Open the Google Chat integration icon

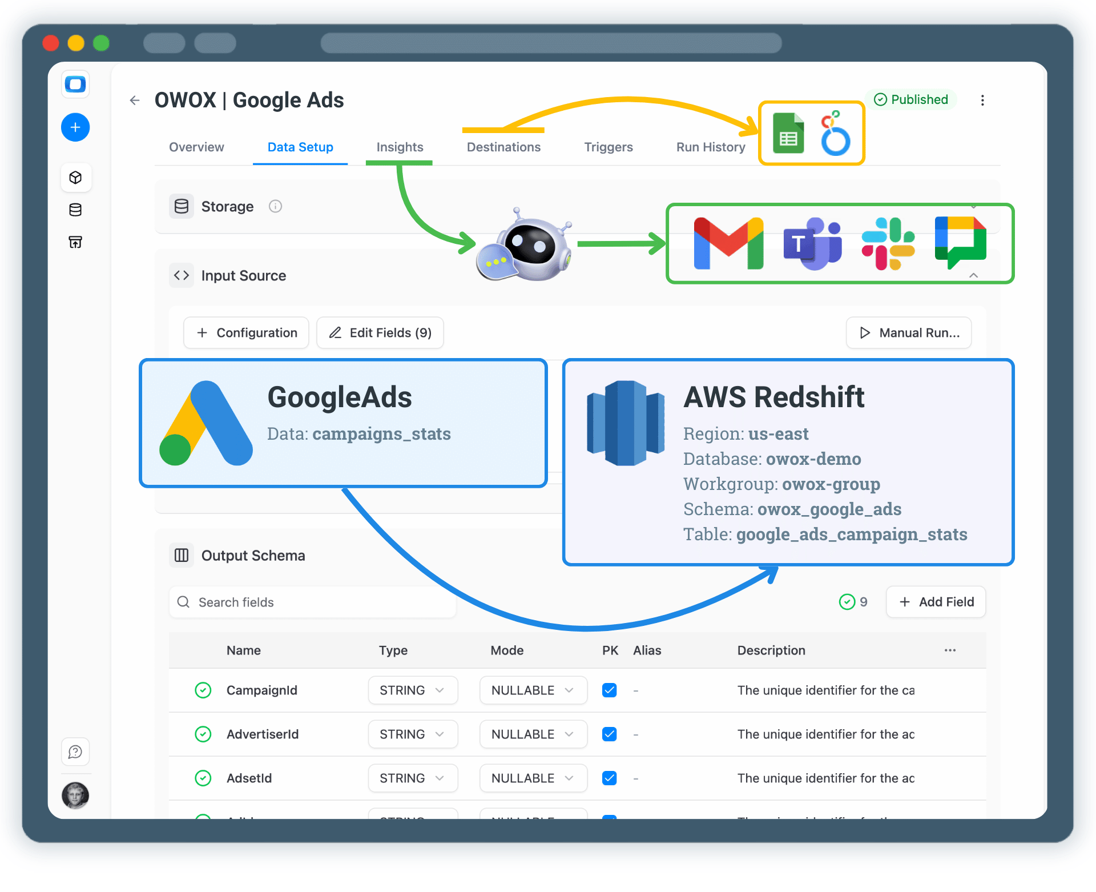961,243
